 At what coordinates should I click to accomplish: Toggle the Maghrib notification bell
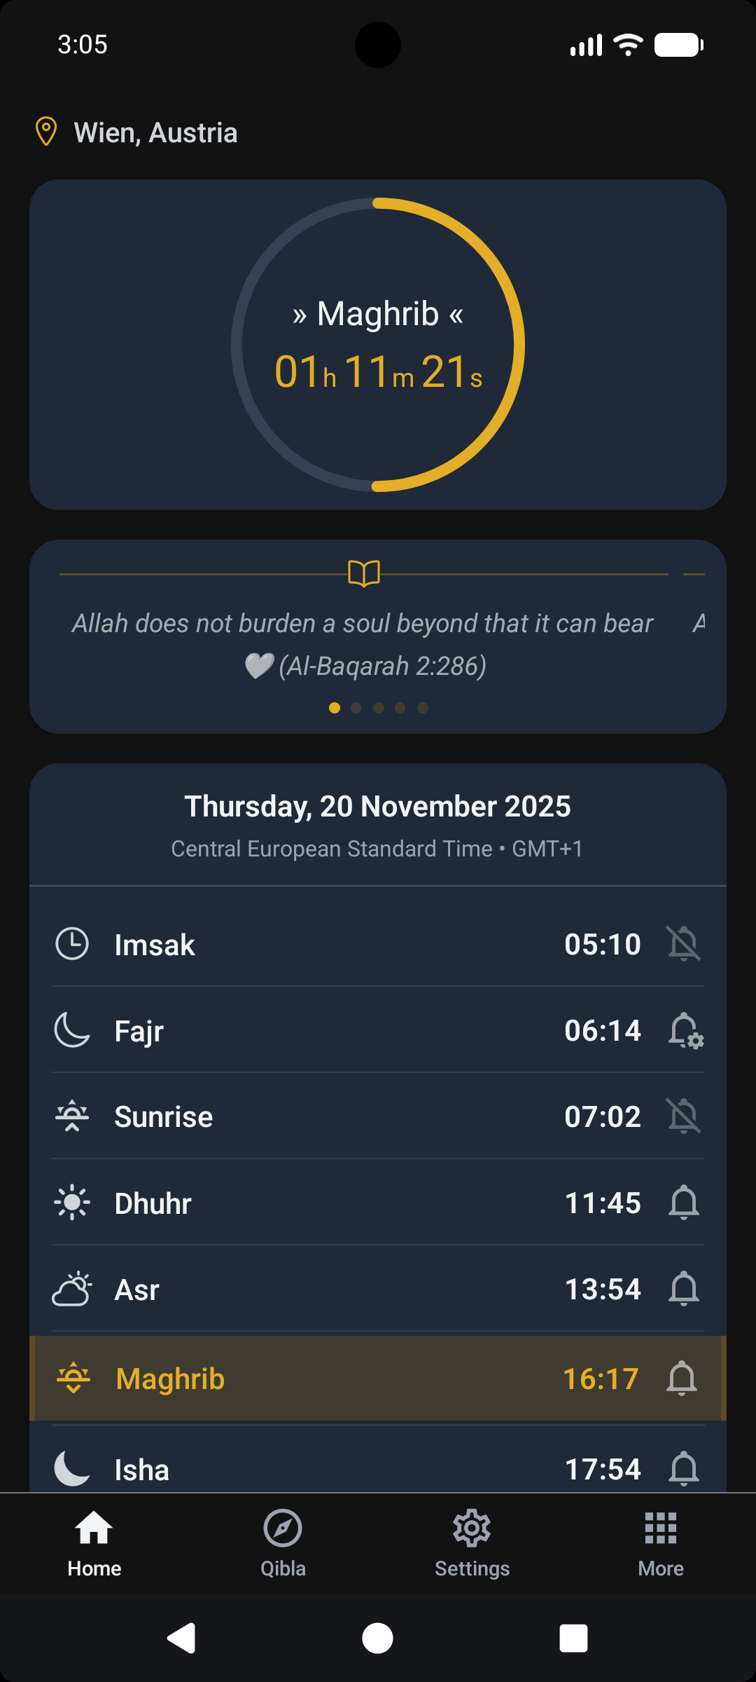tap(681, 1379)
